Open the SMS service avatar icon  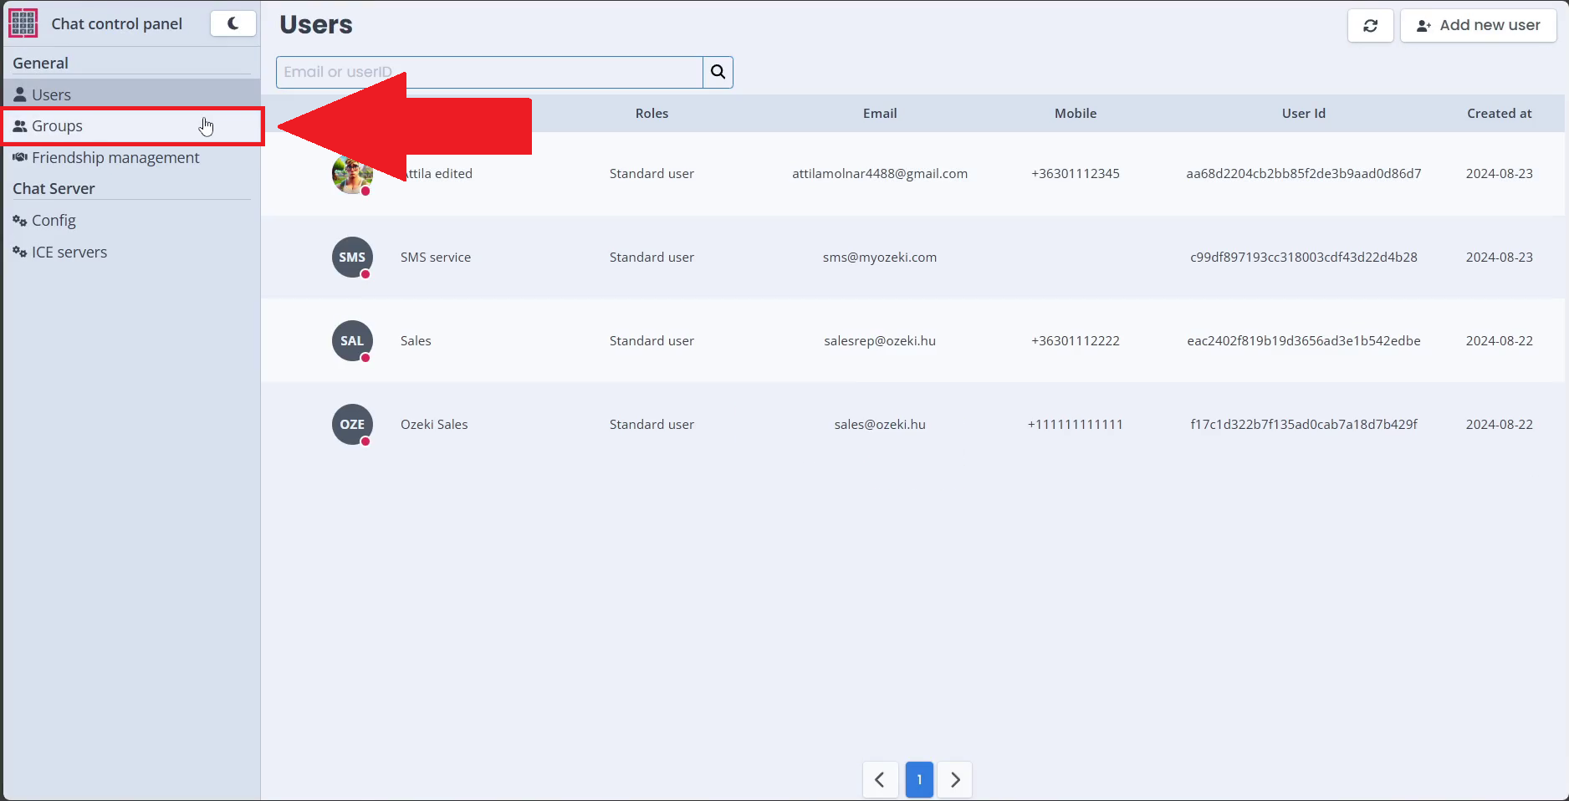point(352,258)
